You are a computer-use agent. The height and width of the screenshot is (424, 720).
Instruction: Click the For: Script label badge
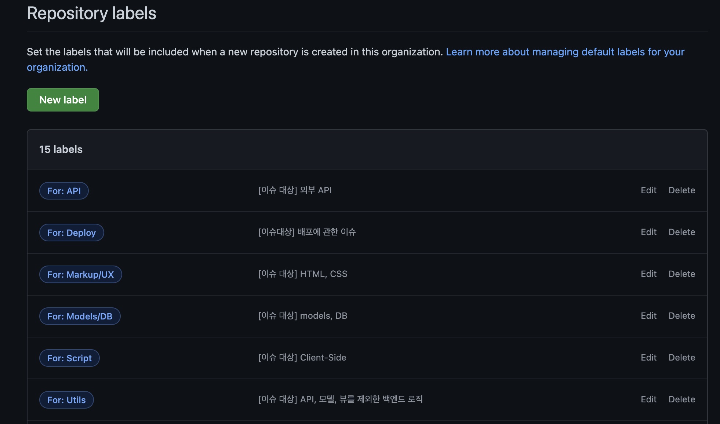(x=69, y=358)
